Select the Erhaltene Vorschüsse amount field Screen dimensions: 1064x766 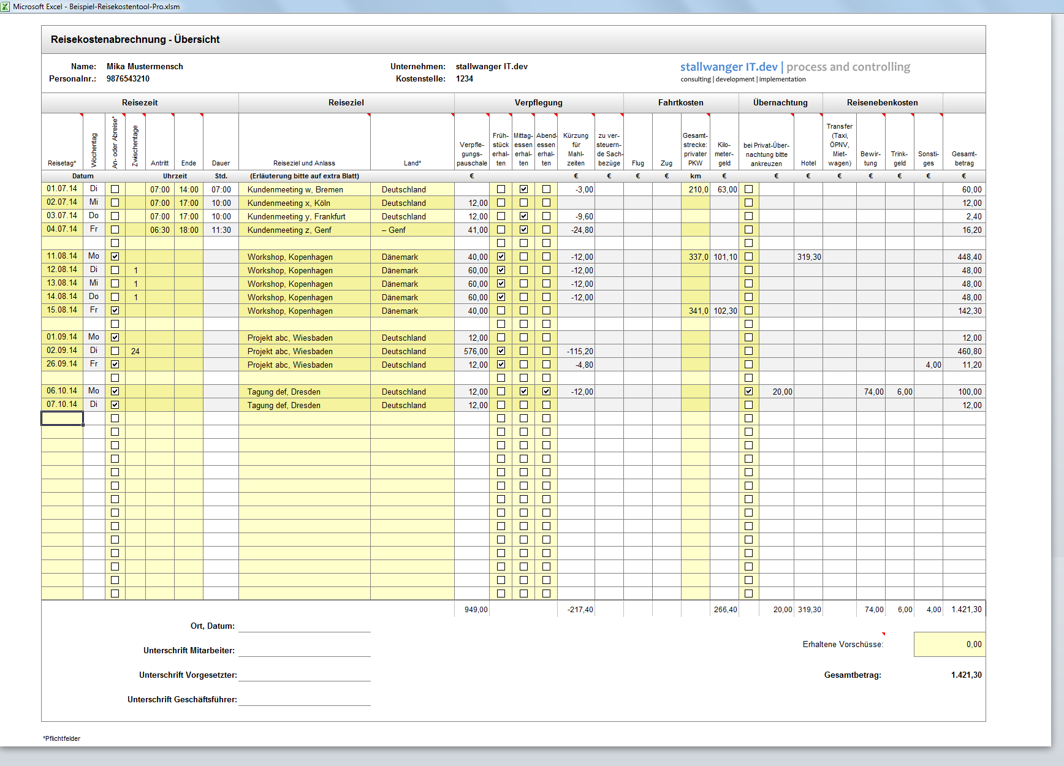pos(949,644)
